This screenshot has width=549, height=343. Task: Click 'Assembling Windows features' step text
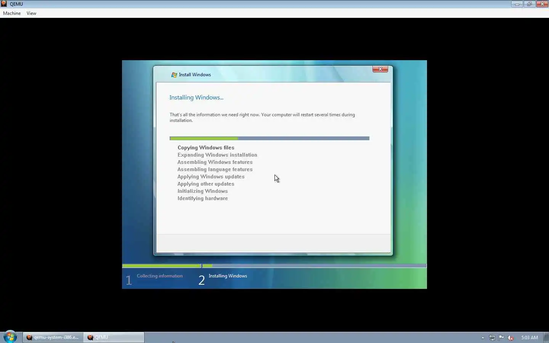[x=215, y=162]
